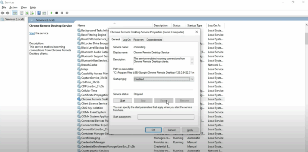This screenshot has width=308, height=152.
Task: Switch to the Dependencies tab
Action: pos(154,40)
